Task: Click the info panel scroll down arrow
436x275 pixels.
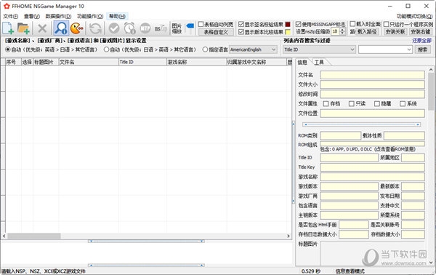Action: click(x=431, y=262)
